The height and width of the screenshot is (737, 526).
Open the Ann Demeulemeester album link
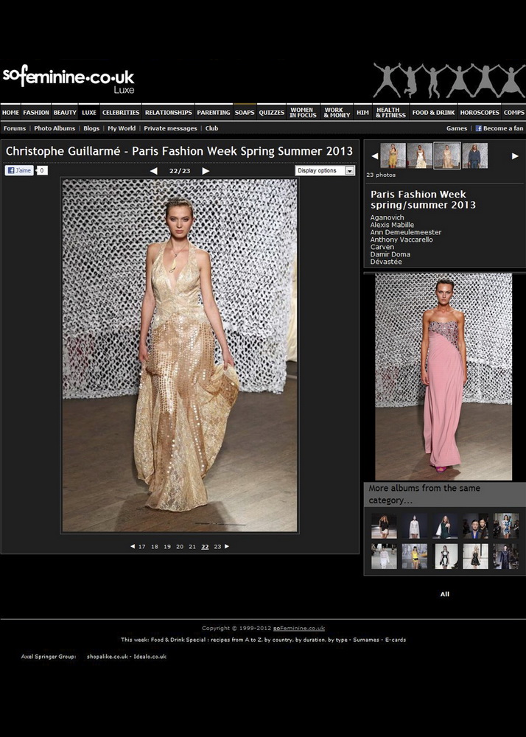click(x=406, y=232)
